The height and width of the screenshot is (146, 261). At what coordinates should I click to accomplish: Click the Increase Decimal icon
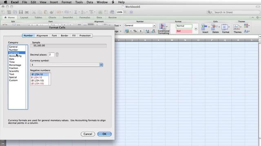147,31
